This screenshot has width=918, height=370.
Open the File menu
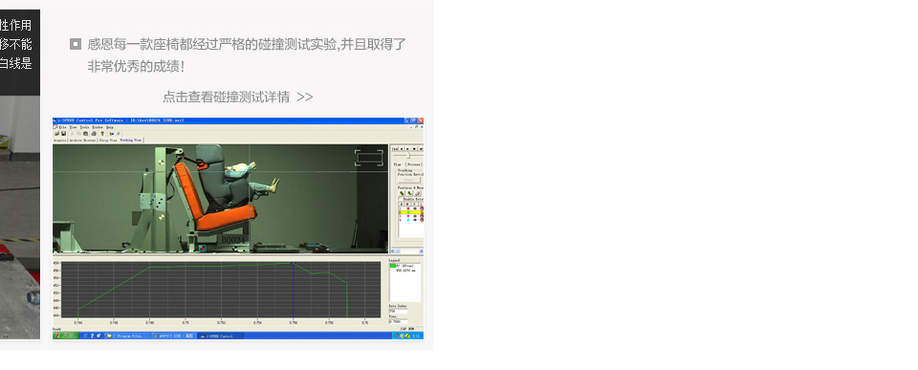[x=63, y=127]
